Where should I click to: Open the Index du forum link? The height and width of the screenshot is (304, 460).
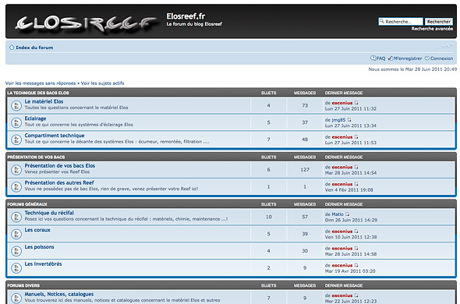(x=34, y=48)
